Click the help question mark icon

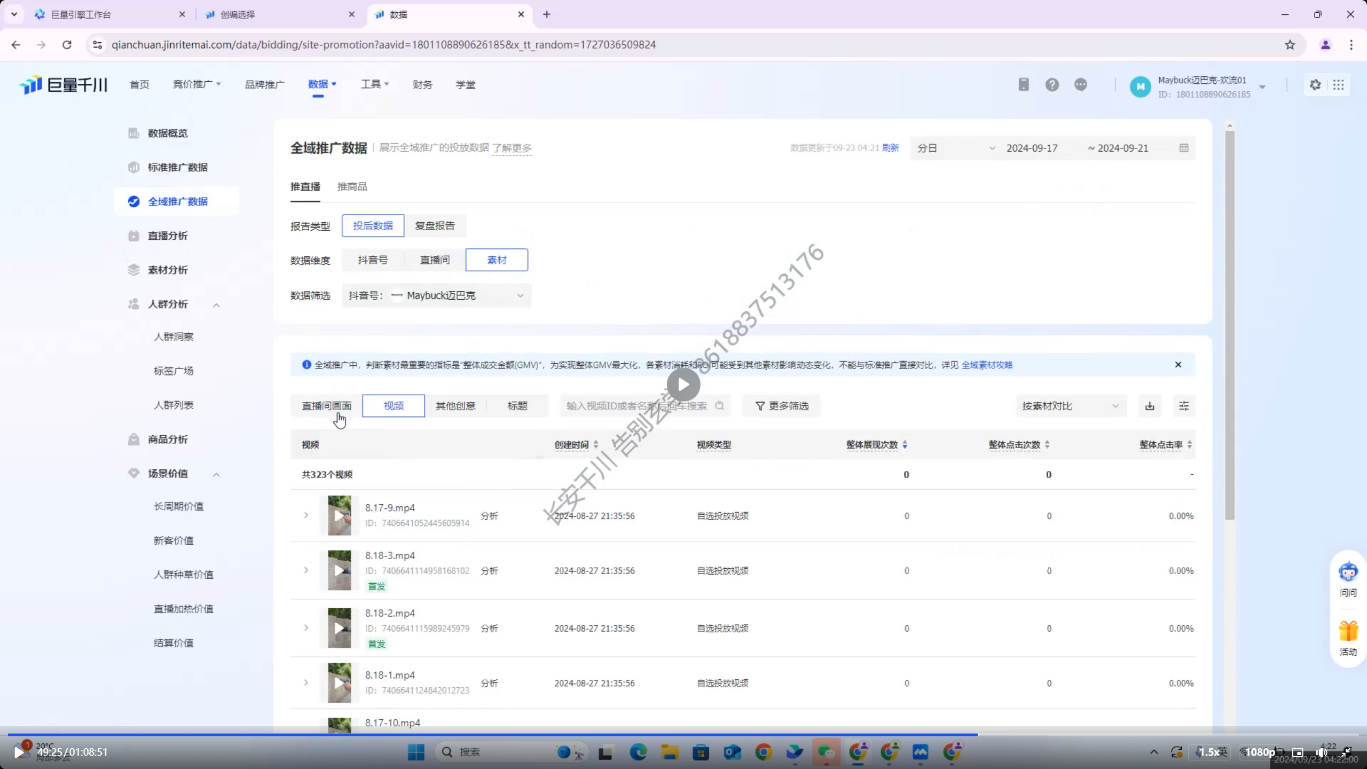1051,84
